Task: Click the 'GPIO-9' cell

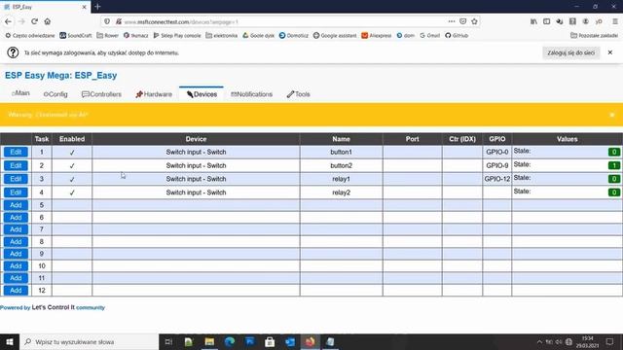Action: pos(497,165)
